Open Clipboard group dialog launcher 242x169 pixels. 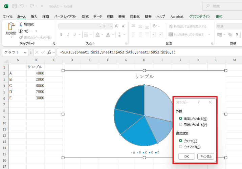point(54,44)
